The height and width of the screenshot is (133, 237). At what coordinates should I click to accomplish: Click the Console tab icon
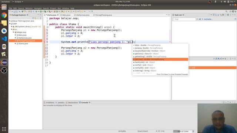80,102
